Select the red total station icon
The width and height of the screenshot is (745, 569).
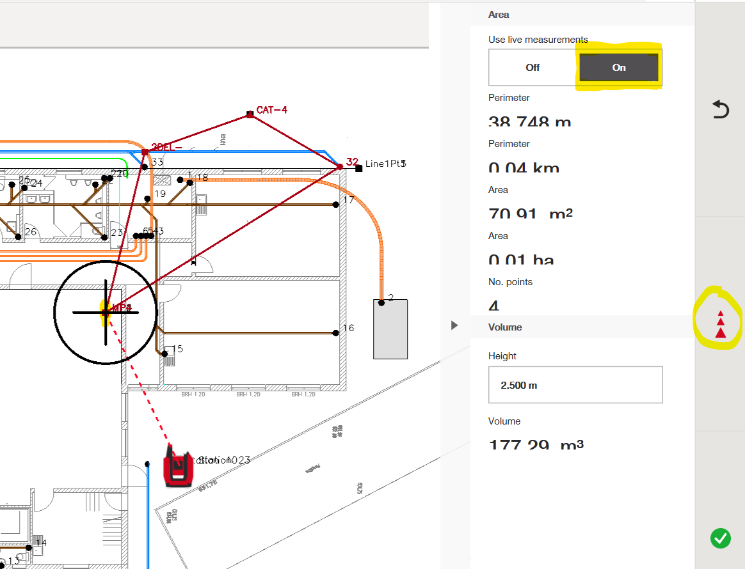coord(178,468)
